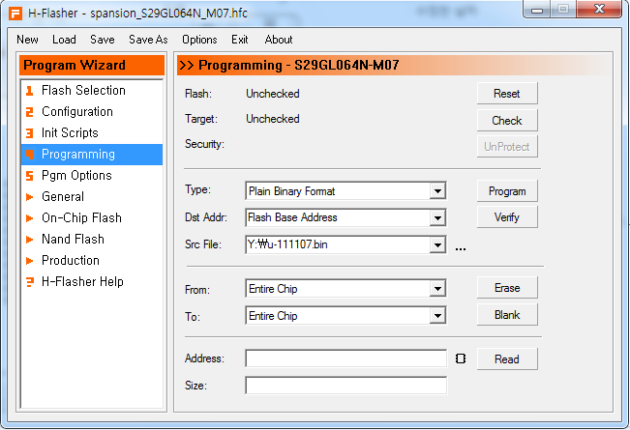
Task: Open the General section
Action: pyautogui.click(x=92, y=197)
